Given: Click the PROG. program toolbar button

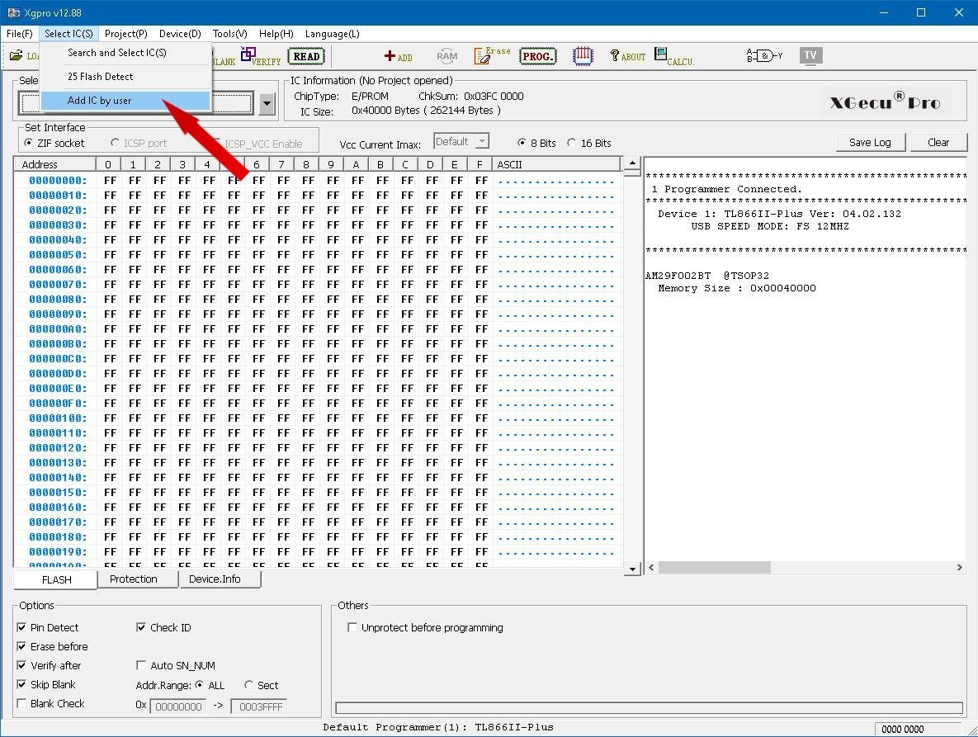Looking at the screenshot, I should (x=537, y=56).
